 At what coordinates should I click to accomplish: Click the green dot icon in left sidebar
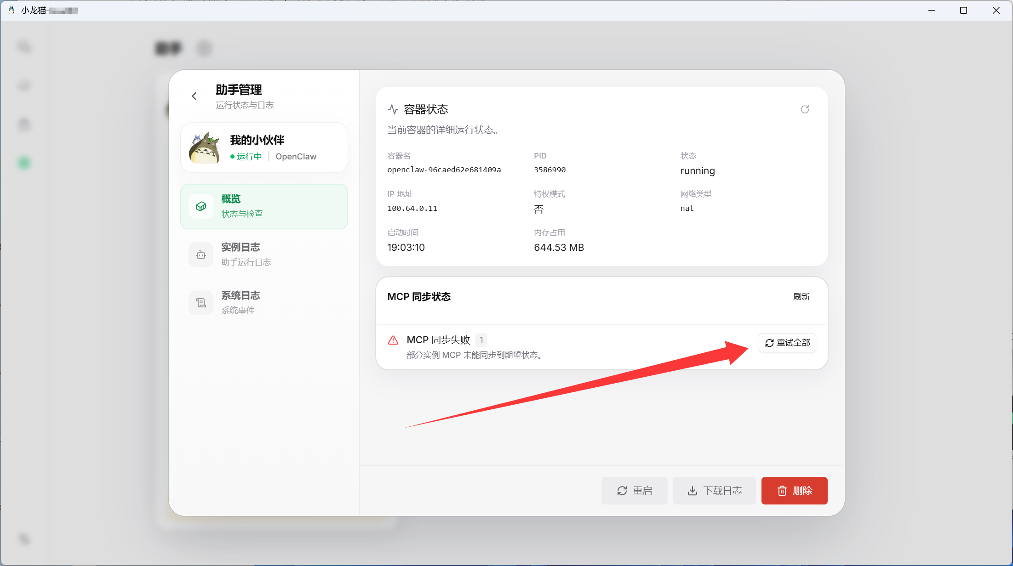click(x=24, y=163)
